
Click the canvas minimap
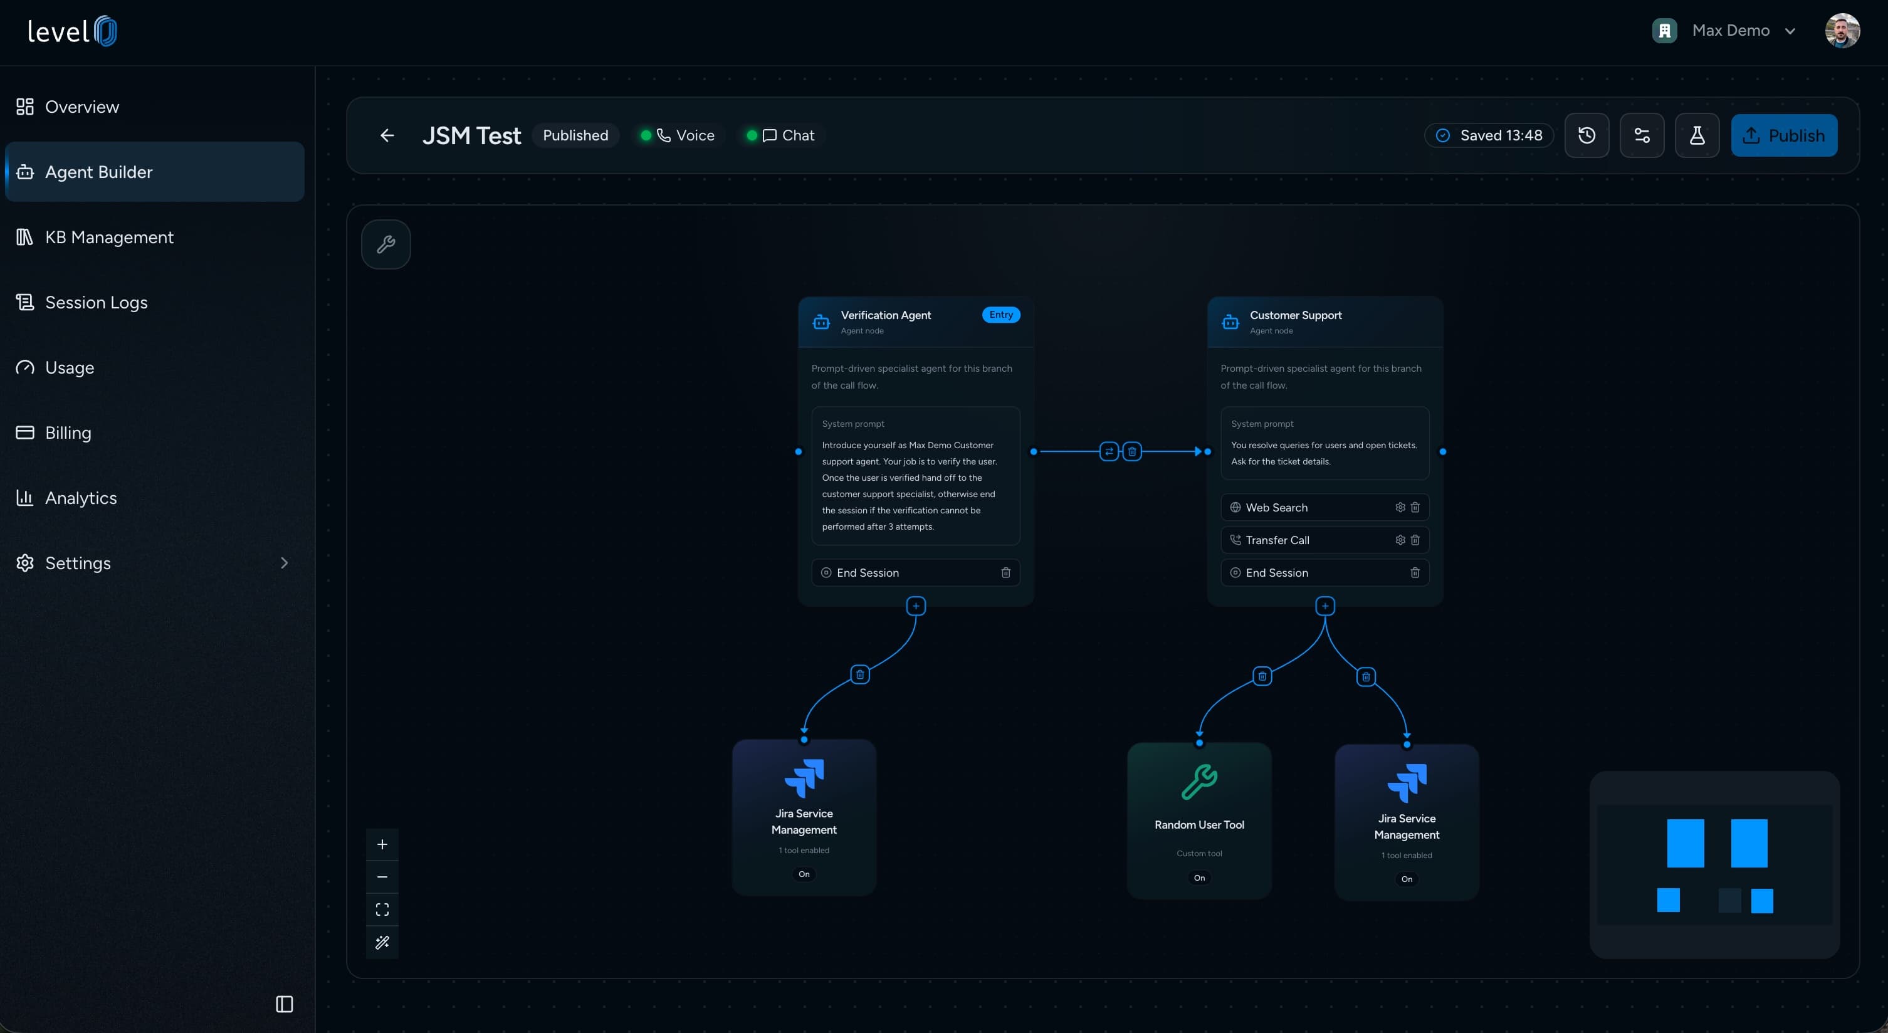click(1714, 864)
